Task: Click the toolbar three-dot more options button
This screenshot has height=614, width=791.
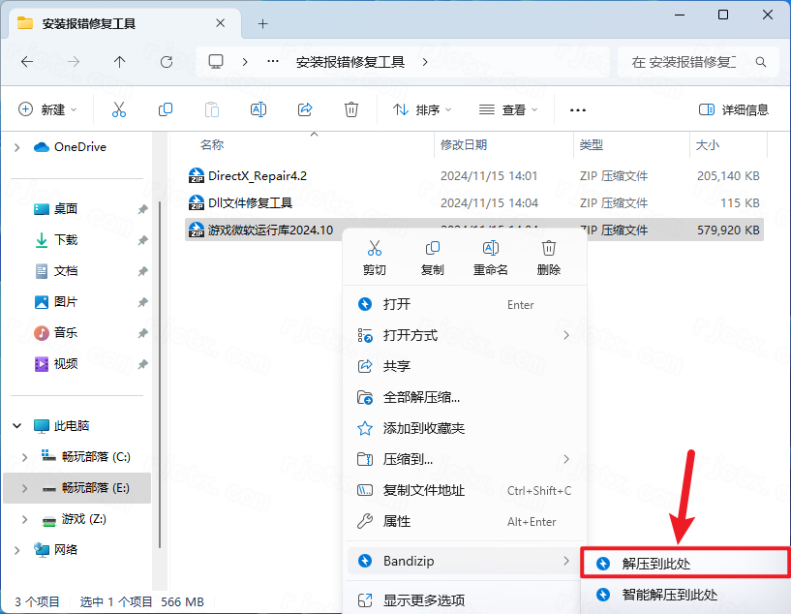Action: (x=578, y=110)
